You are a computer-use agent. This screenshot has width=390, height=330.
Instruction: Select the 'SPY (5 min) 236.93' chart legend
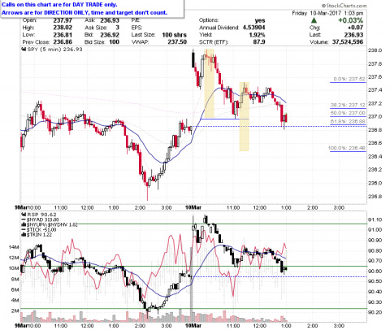click(54, 50)
